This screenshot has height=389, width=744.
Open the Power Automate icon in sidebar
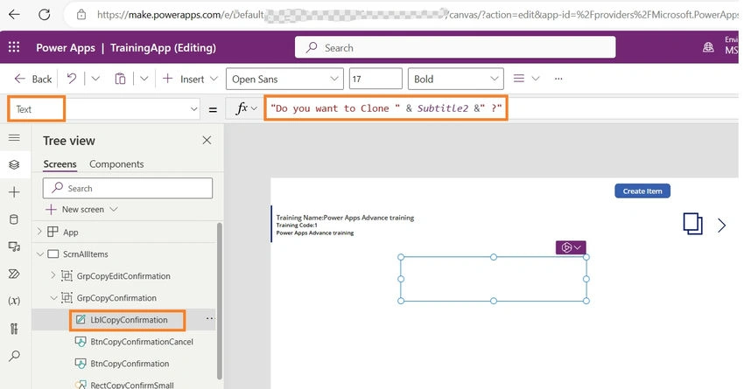click(14, 274)
